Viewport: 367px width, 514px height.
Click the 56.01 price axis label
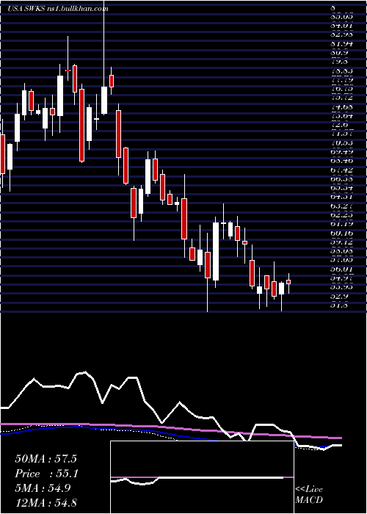click(x=341, y=269)
